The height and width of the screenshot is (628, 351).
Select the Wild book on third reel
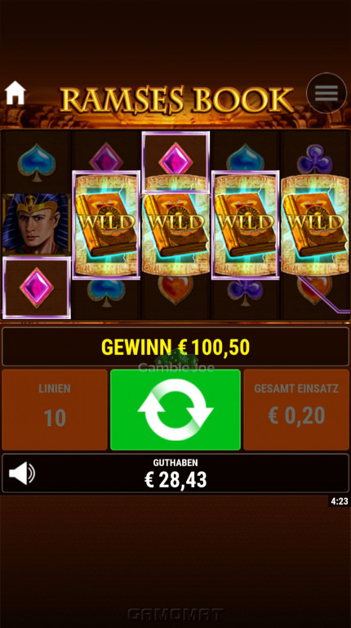pos(175,225)
